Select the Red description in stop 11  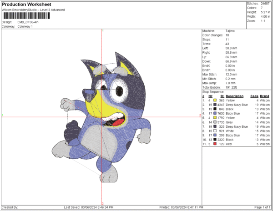click(228, 144)
